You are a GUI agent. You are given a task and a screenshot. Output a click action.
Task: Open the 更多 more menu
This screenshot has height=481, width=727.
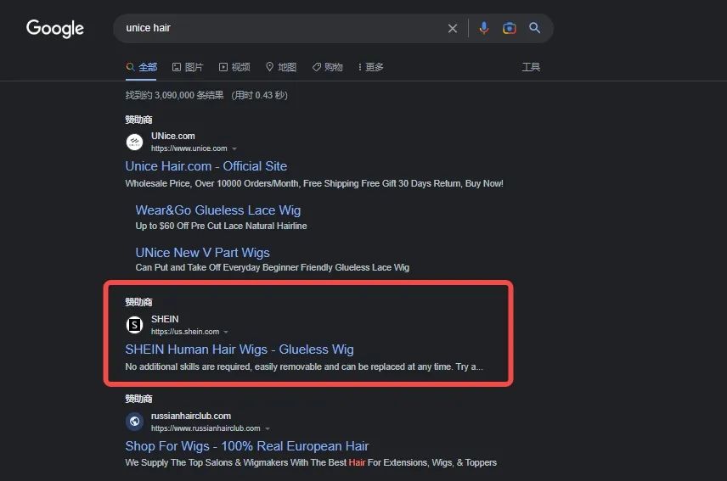coord(371,67)
